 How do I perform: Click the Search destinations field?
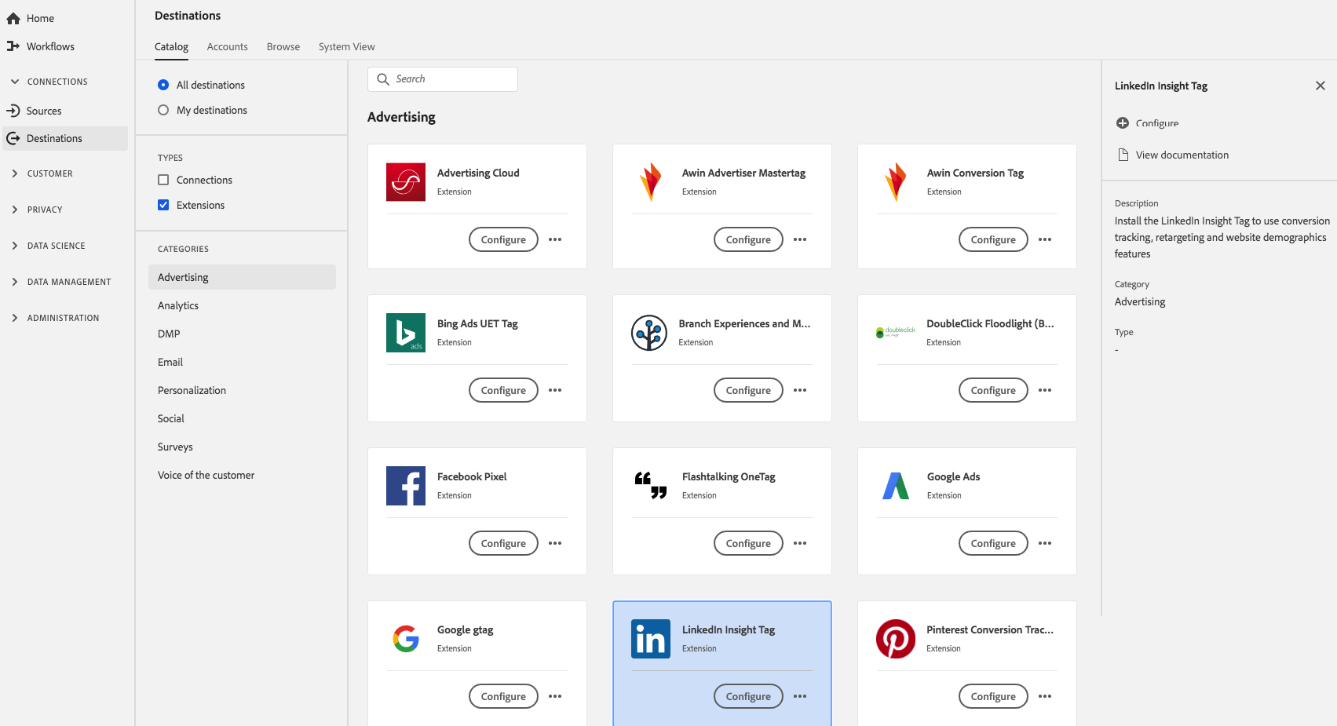click(443, 79)
